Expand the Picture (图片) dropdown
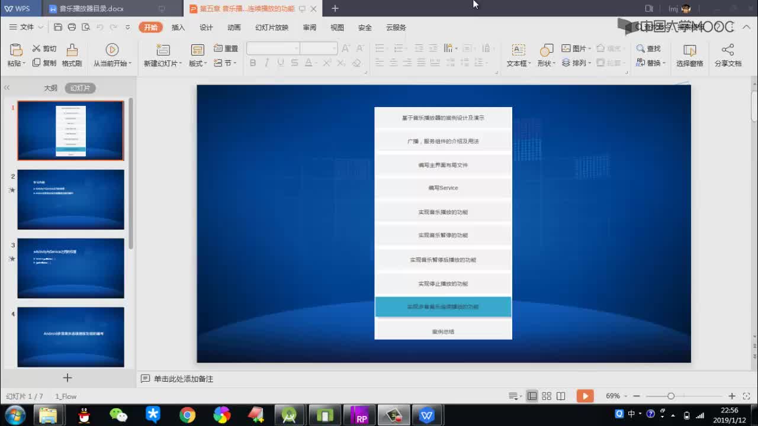Screen dimensions: 758x426 pos(589,49)
